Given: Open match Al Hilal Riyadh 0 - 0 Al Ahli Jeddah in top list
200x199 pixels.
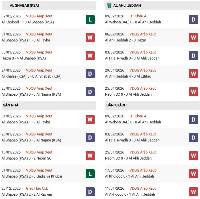Looking at the screenshot, I should pyautogui.click(x=132, y=58).
